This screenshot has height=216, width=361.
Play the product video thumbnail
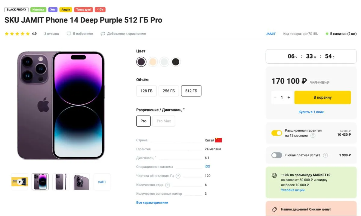tap(20, 181)
